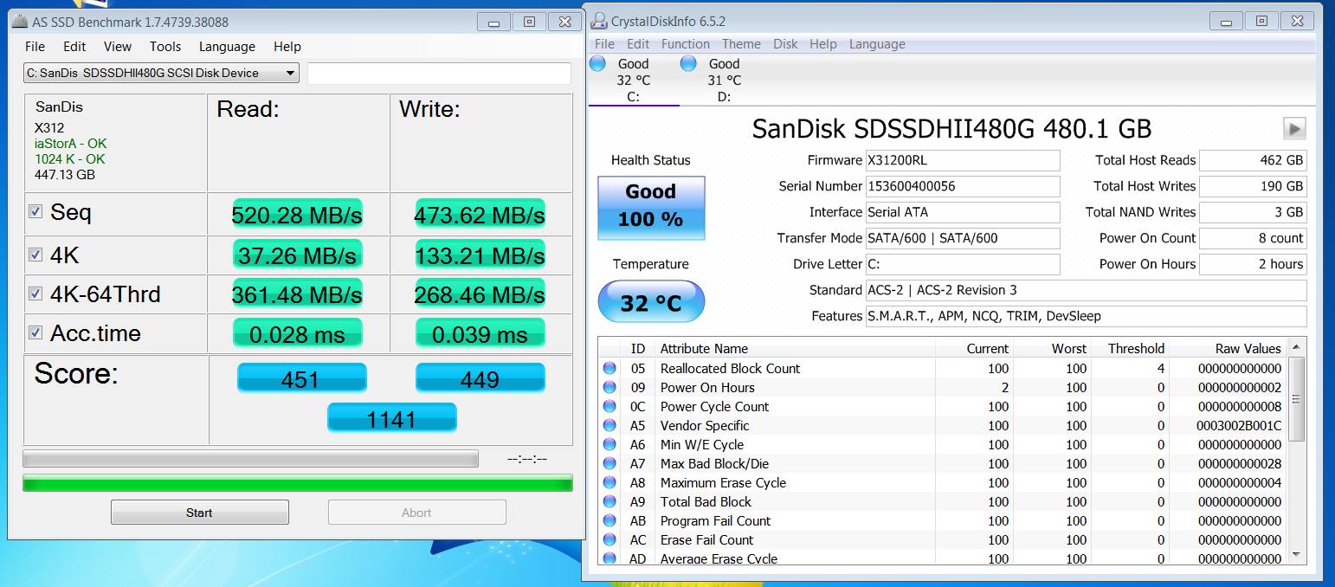This screenshot has height=587, width=1335.
Task: Click the Features field listing S.M.A.R.T., APM
Action: click(1087, 316)
